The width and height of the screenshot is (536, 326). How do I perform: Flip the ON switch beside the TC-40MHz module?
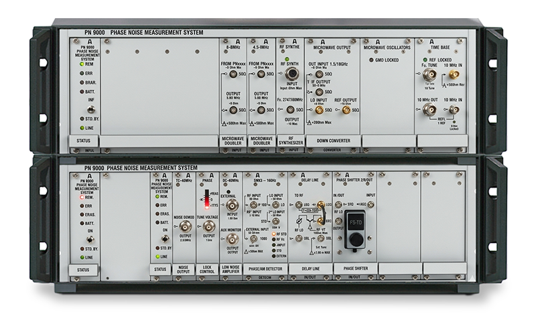pyautogui.click(x=165, y=238)
